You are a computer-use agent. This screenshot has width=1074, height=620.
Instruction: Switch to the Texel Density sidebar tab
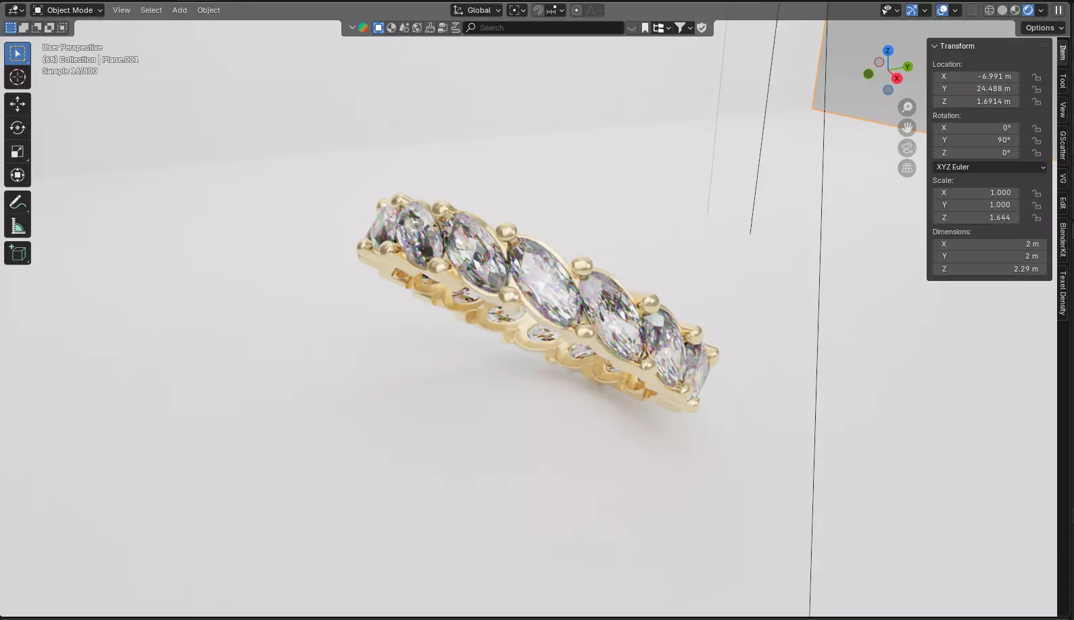(x=1063, y=292)
